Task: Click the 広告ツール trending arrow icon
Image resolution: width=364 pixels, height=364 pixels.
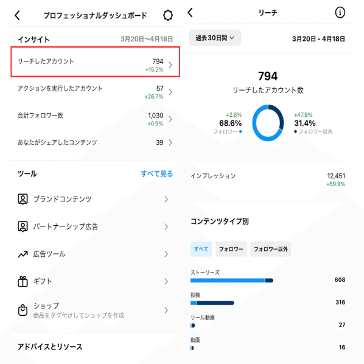Action: tap(23, 254)
